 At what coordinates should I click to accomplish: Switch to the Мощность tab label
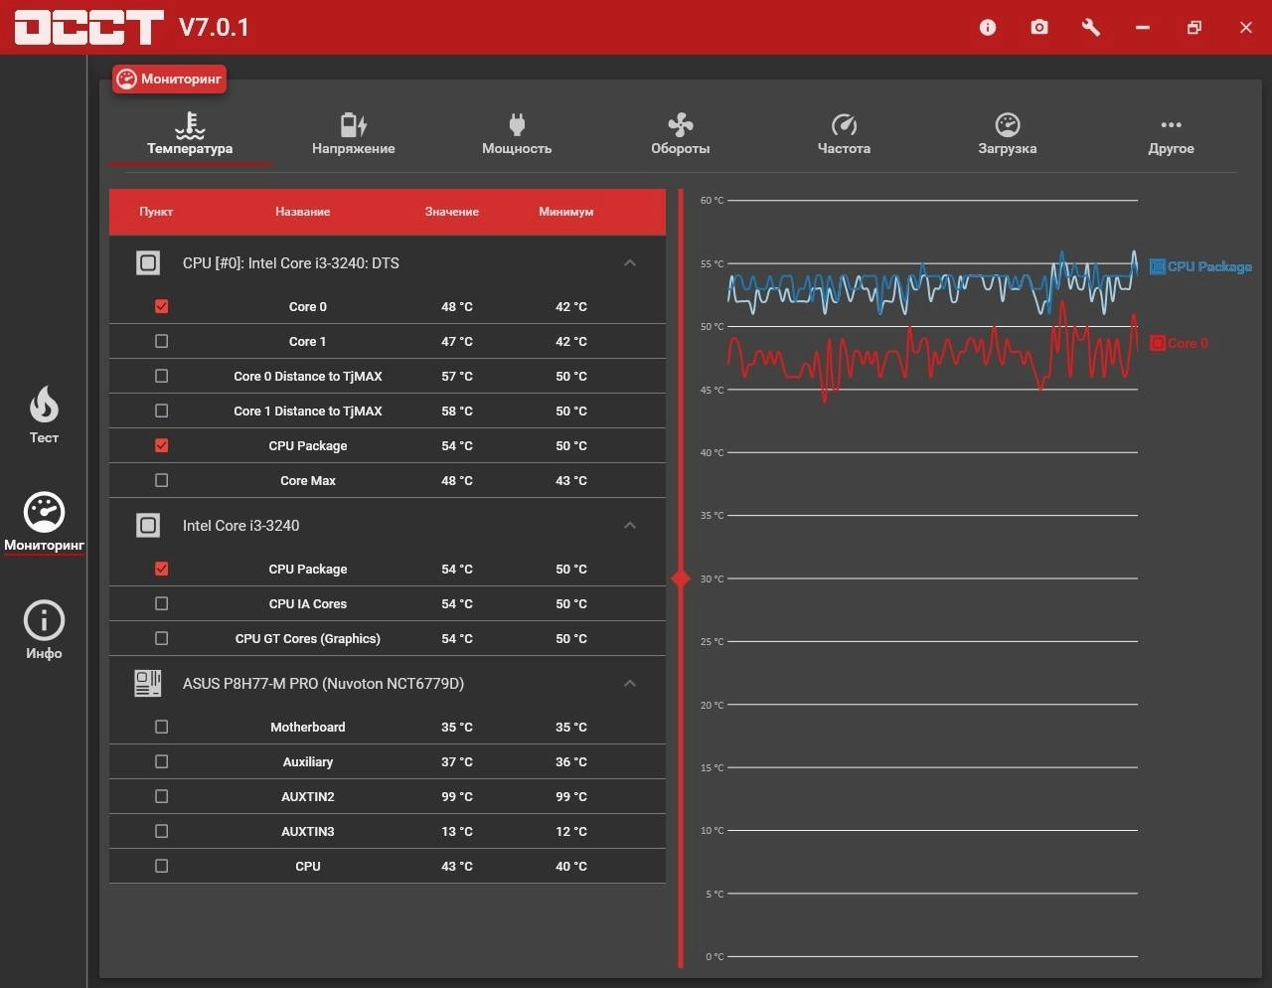pyautogui.click(x=517, y=149)
